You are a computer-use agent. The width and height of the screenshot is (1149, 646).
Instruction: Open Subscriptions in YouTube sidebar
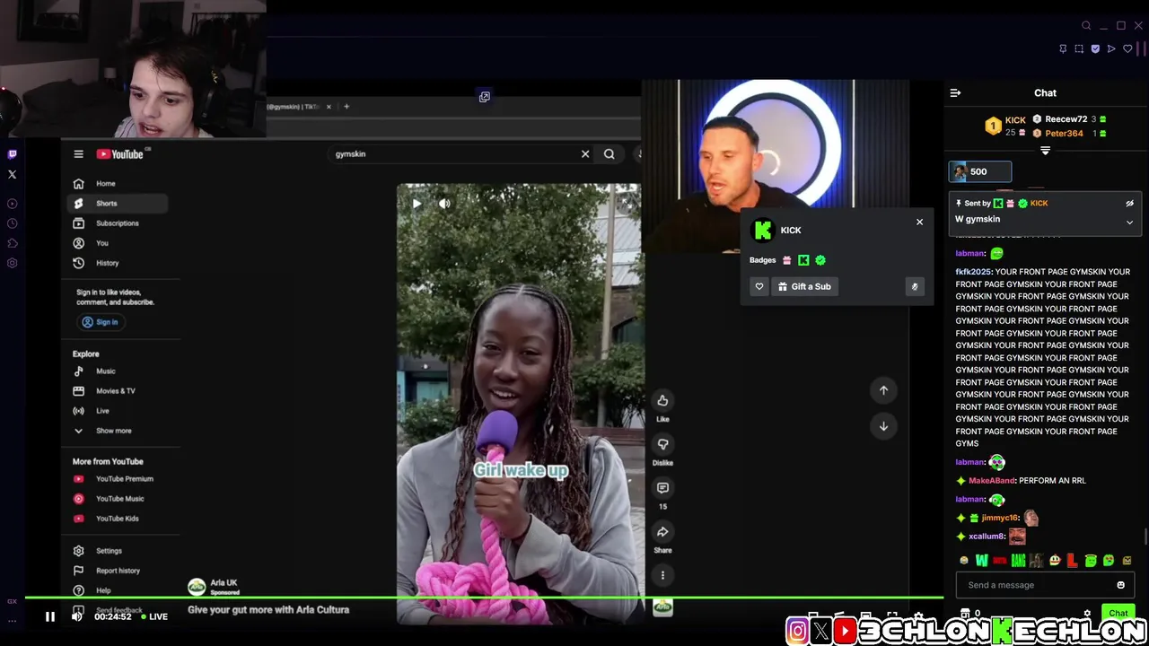[118, 223]
